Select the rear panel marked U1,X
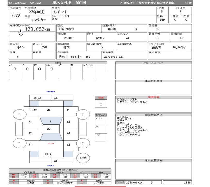This screenshot has width=210, height=187. point(49,154)
